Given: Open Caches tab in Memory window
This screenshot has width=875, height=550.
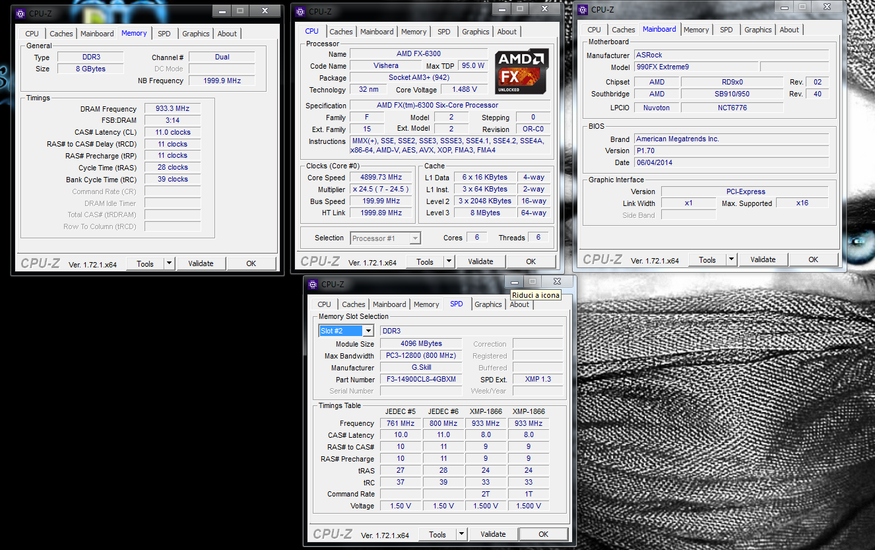Looking at the screenshot, I should click(x=61, y=34).
